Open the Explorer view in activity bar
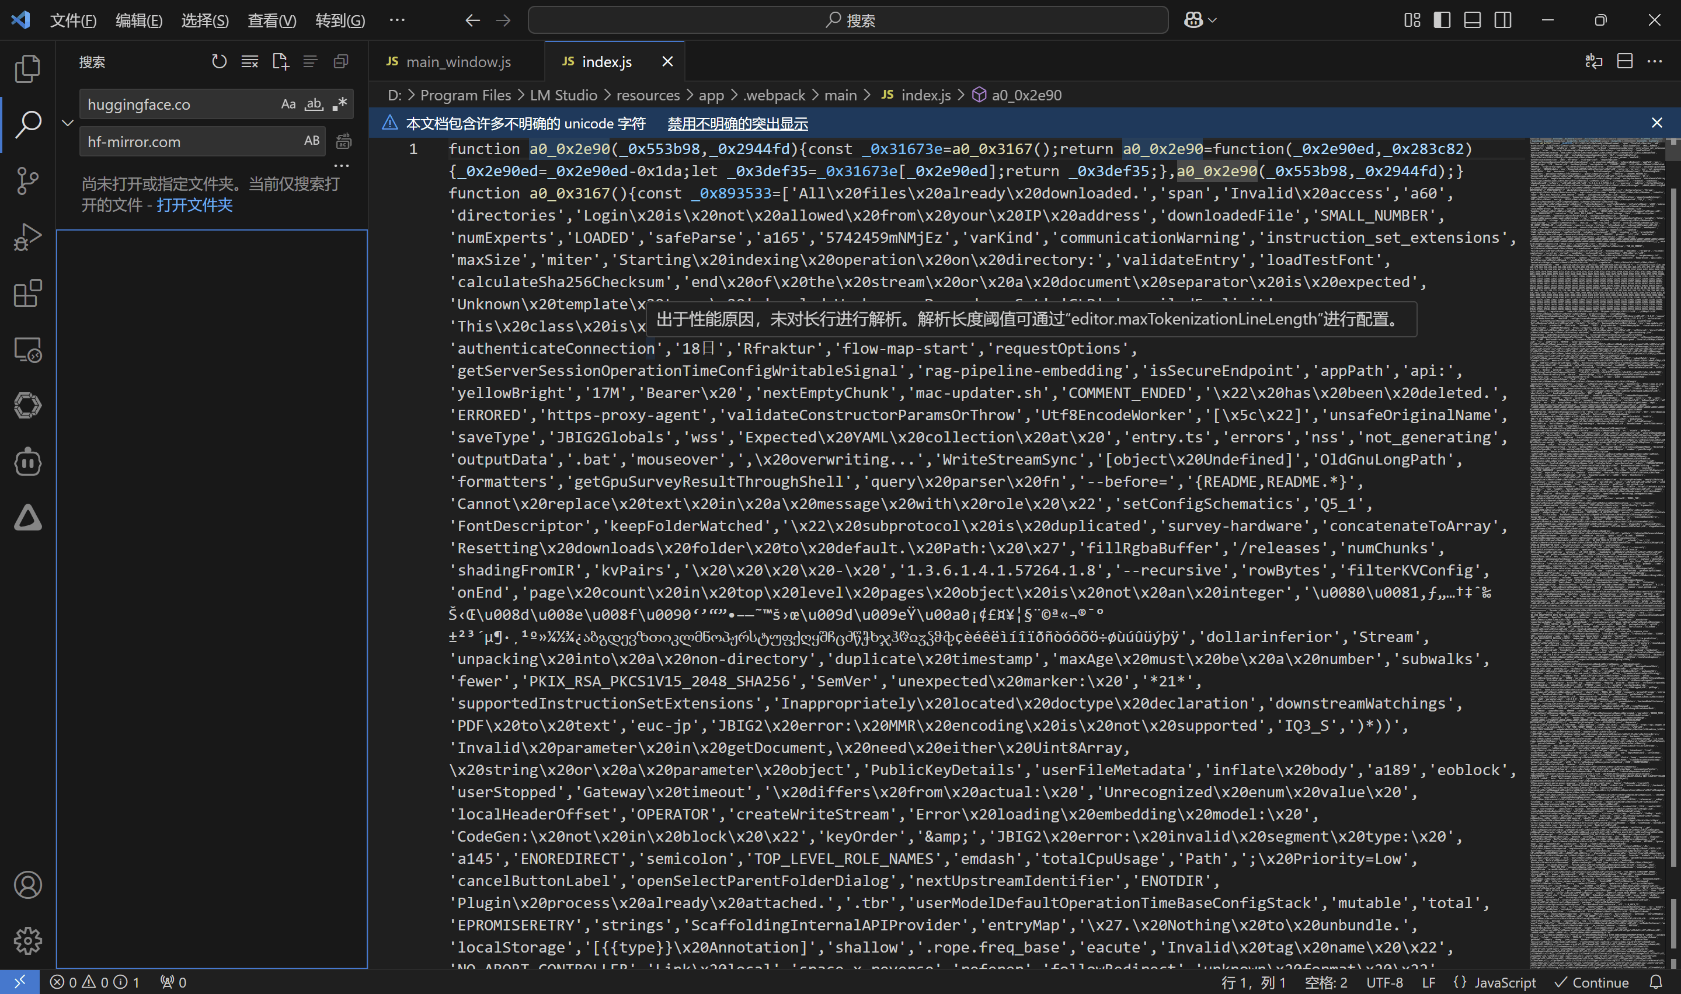The width and height of the screenshot is (1681, 994). [x=27, y=68]
